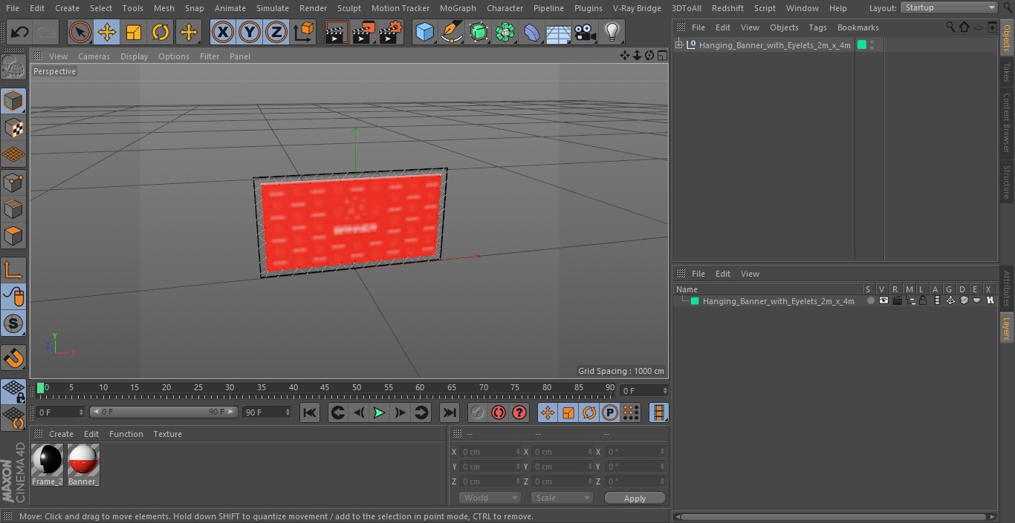
Task: Toggle Record Active Objects button
Action: pyautogui.click(x=478, y=412)
